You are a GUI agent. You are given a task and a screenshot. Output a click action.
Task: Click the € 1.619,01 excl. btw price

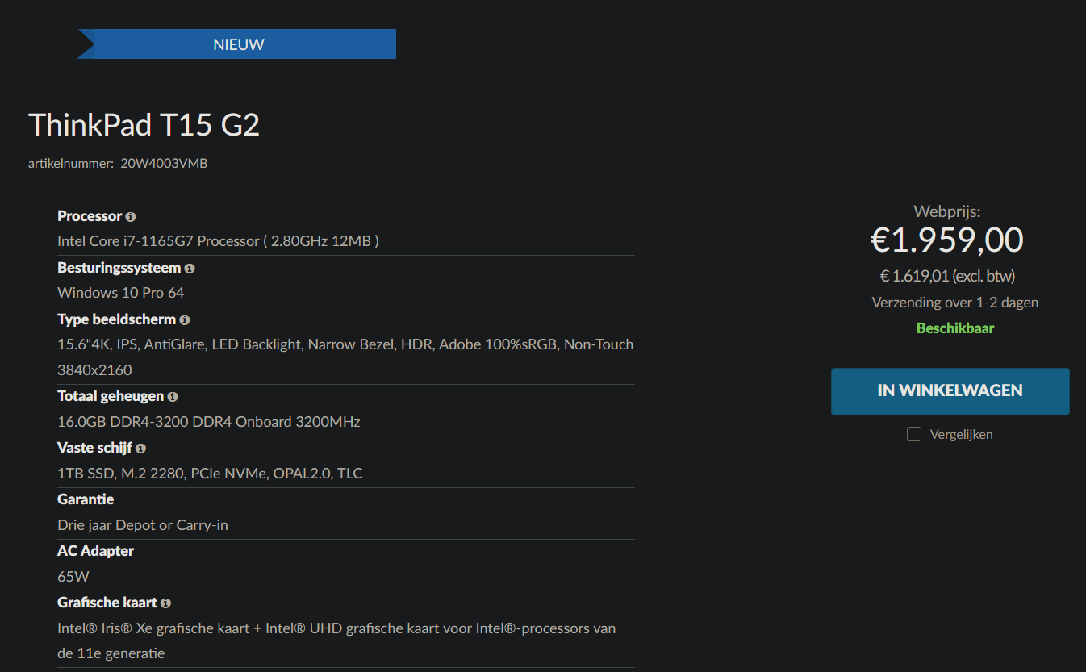pyautogui.click(x=947, y=276)
